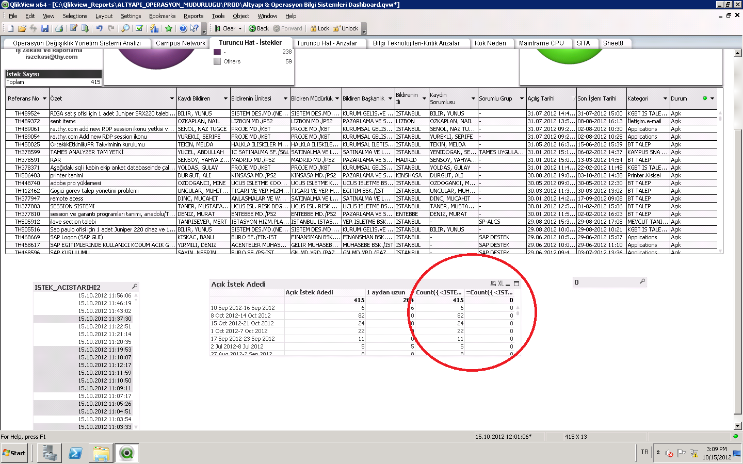743x464 pixels.
Task: Open the Bookmarks menu
Action: click(x=162, y=16)
